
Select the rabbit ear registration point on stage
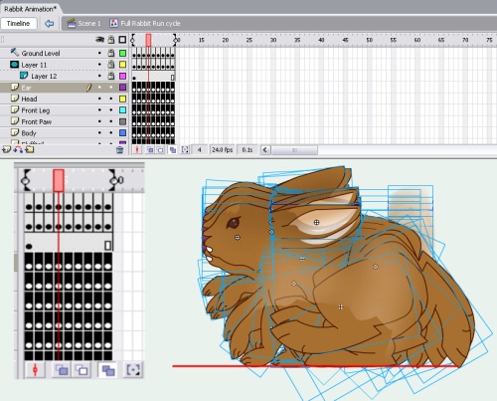click(x=316, y=222)
